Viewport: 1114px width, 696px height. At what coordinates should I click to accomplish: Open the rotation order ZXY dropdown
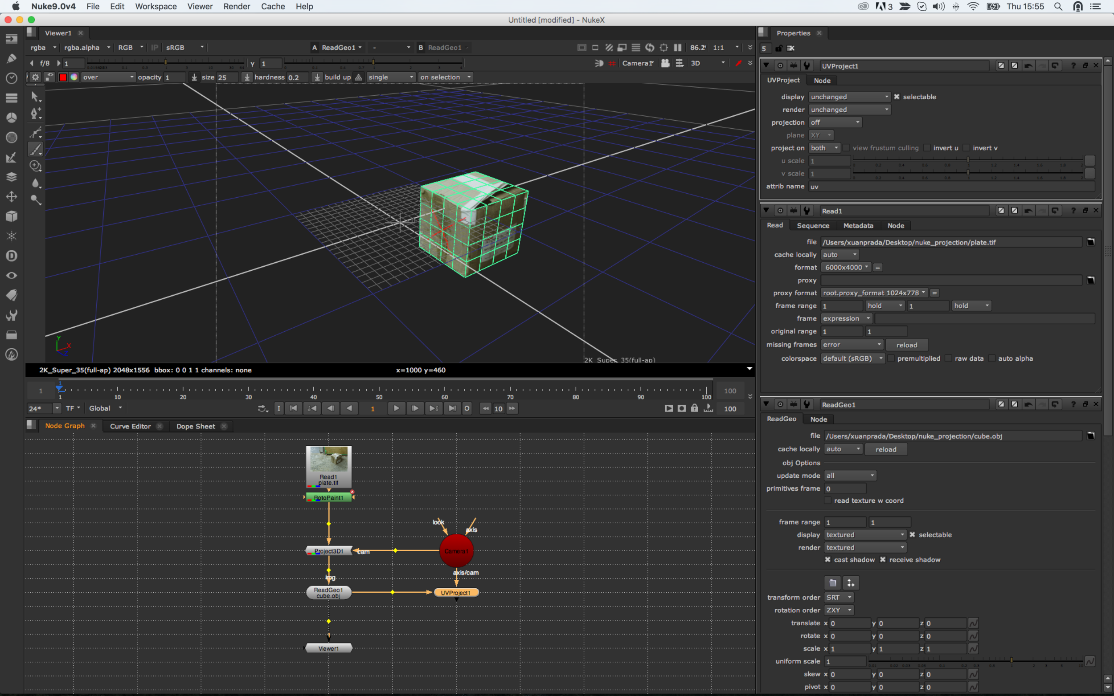tap(839, 610)
